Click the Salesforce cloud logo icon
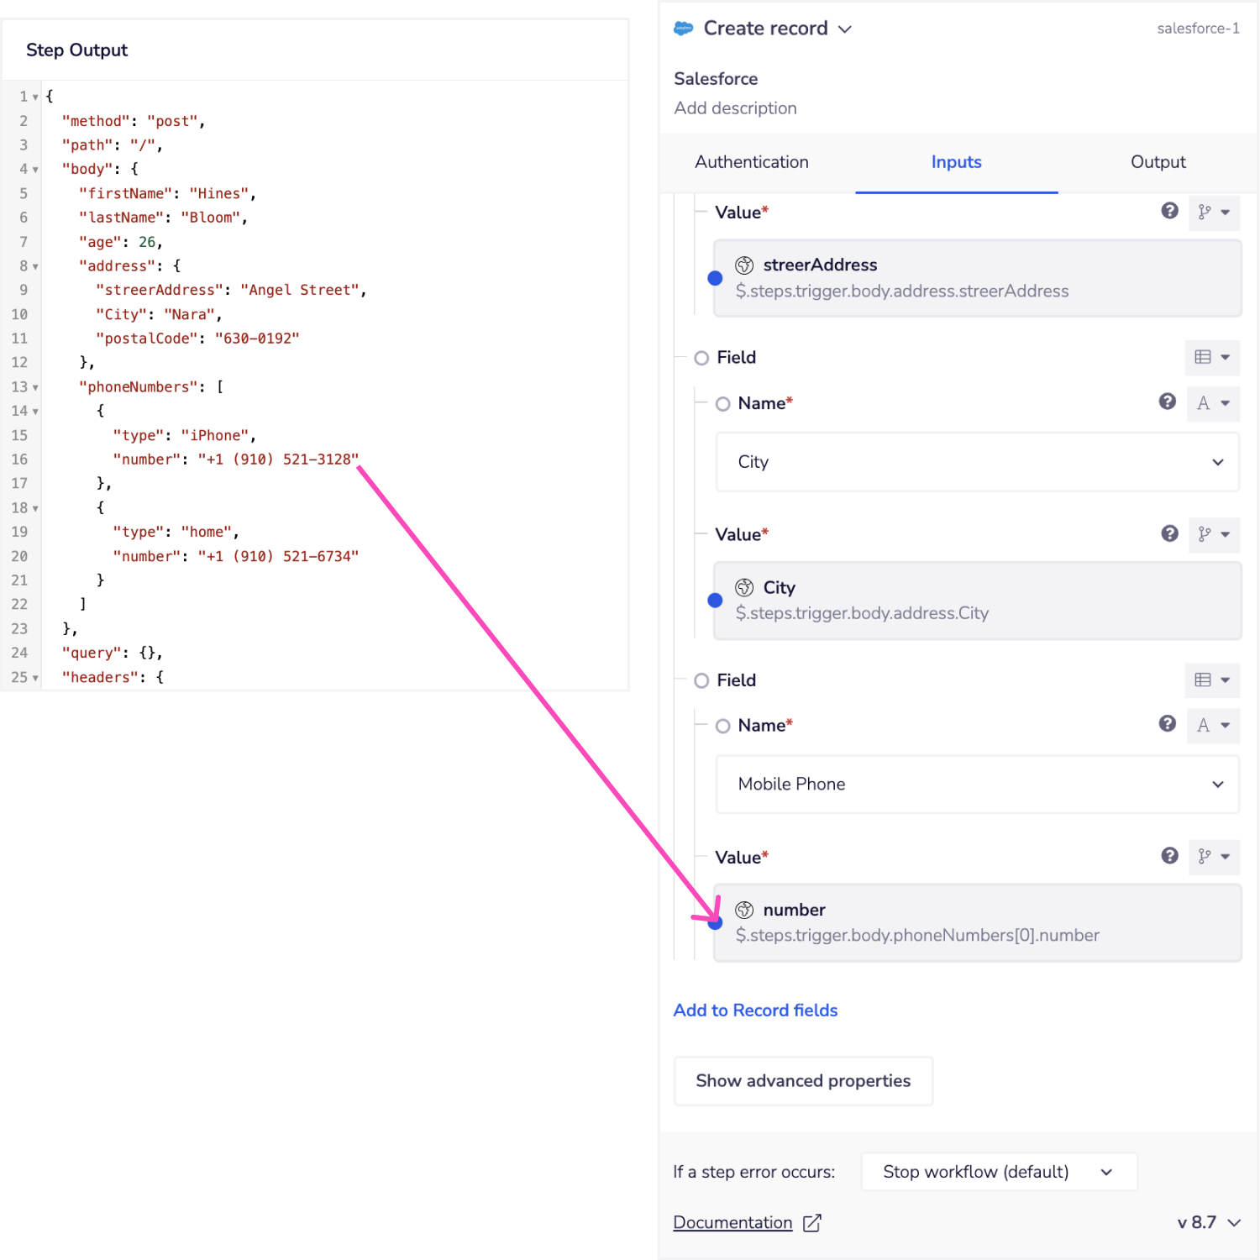This screenshot has height=1260, width=1260. point(684,29)
